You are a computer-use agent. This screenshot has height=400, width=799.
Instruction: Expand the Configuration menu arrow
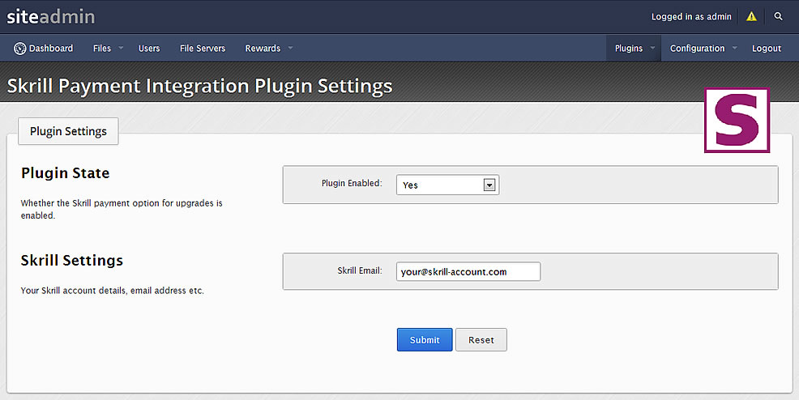click(x=735, y=48)
